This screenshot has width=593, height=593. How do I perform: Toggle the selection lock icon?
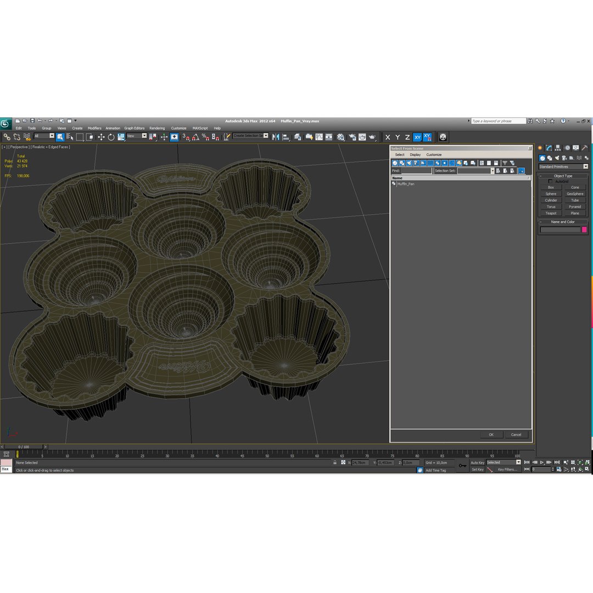335,462
